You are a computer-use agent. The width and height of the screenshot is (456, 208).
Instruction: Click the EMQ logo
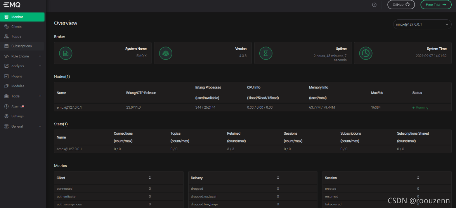(12, 5)
